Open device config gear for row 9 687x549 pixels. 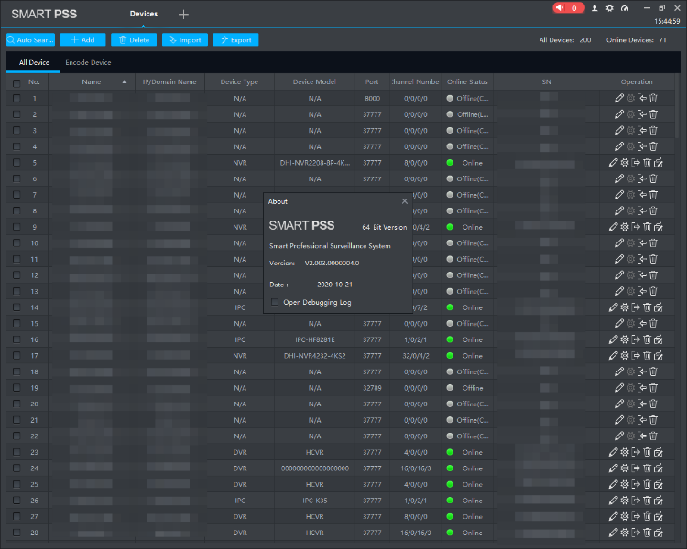coord(625,227)
